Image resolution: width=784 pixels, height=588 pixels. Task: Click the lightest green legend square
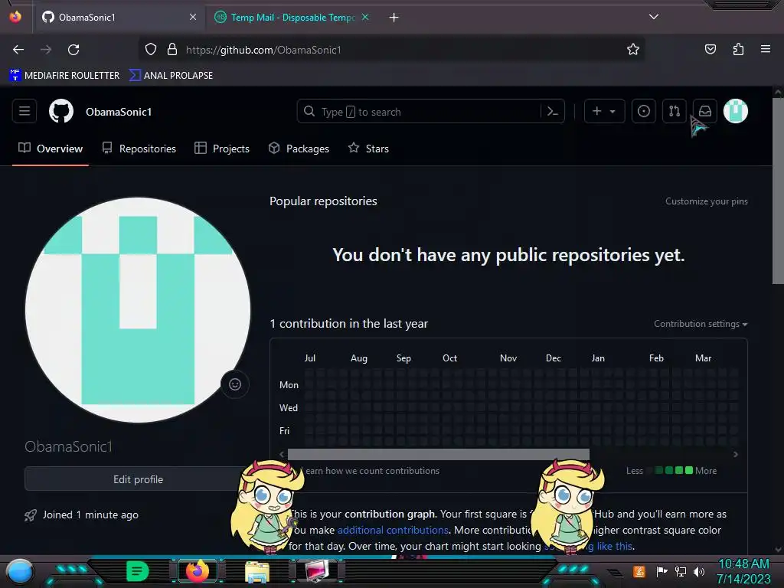point(659,470)
